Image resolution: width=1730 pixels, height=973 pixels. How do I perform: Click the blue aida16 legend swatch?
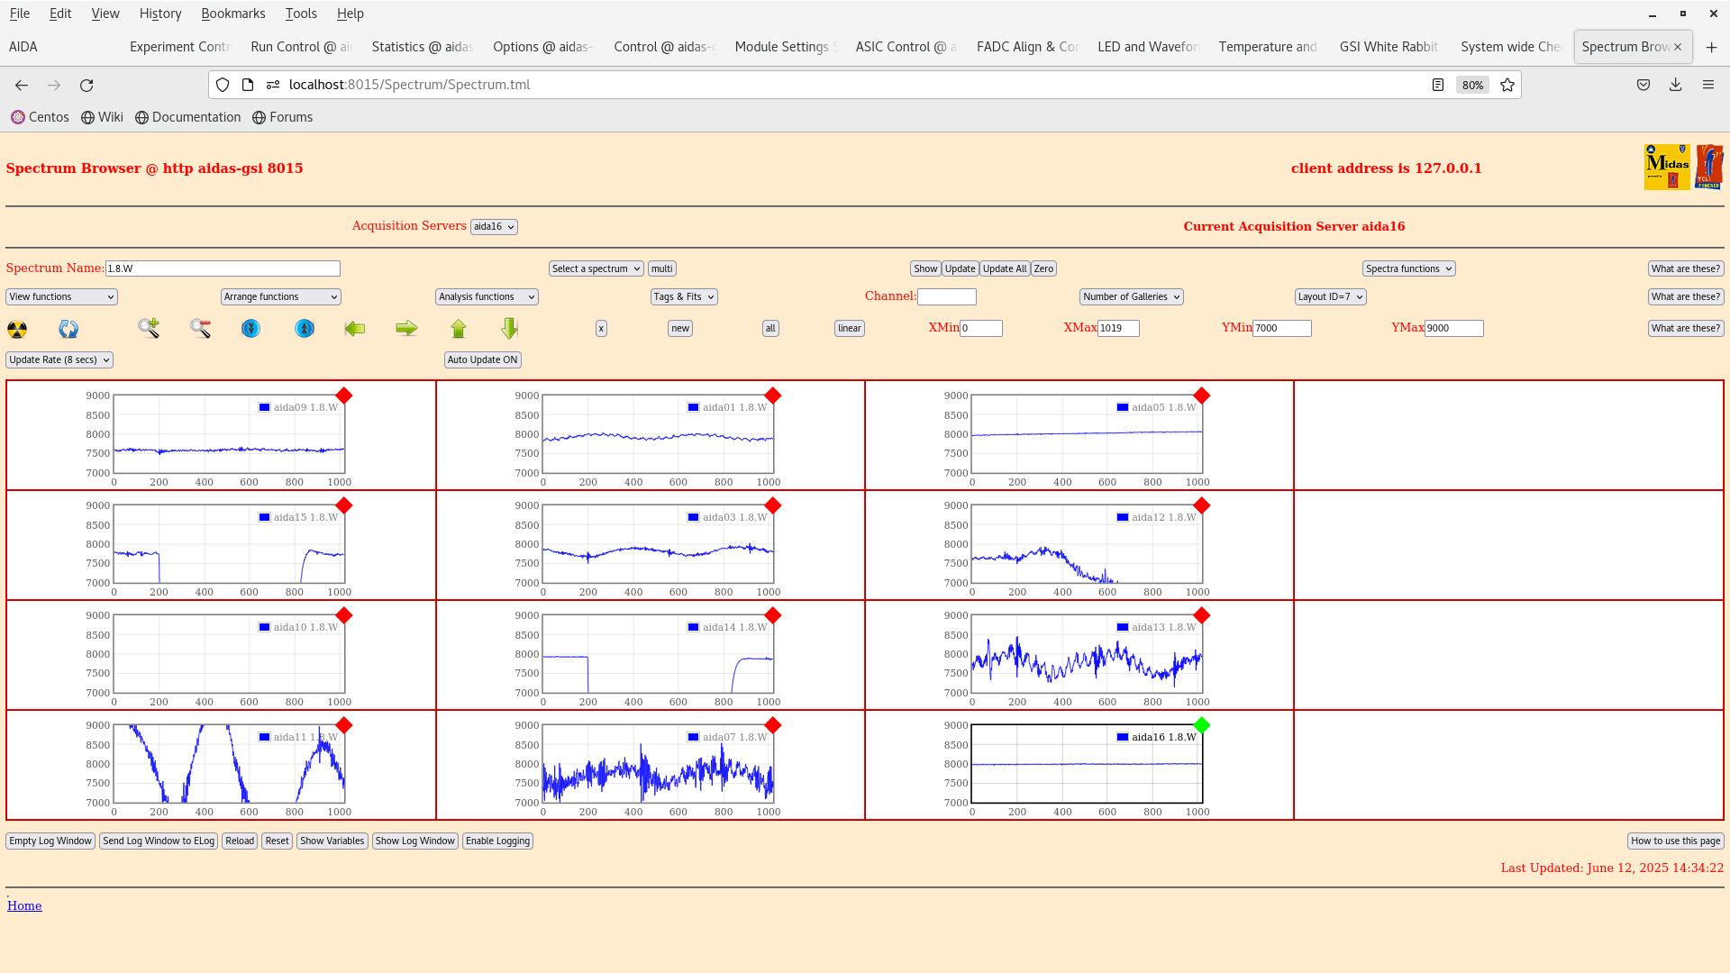click(1123, 737)
